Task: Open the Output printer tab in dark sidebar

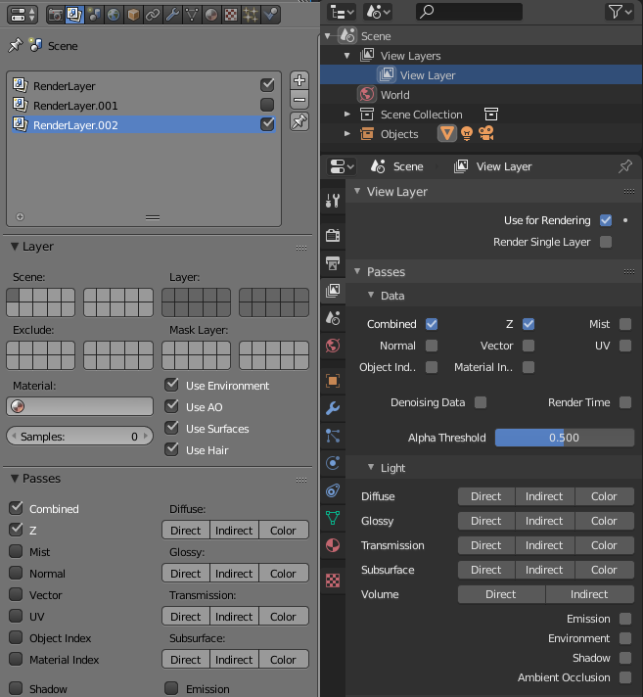Action: pyautogui.click(x=333, y=263)
